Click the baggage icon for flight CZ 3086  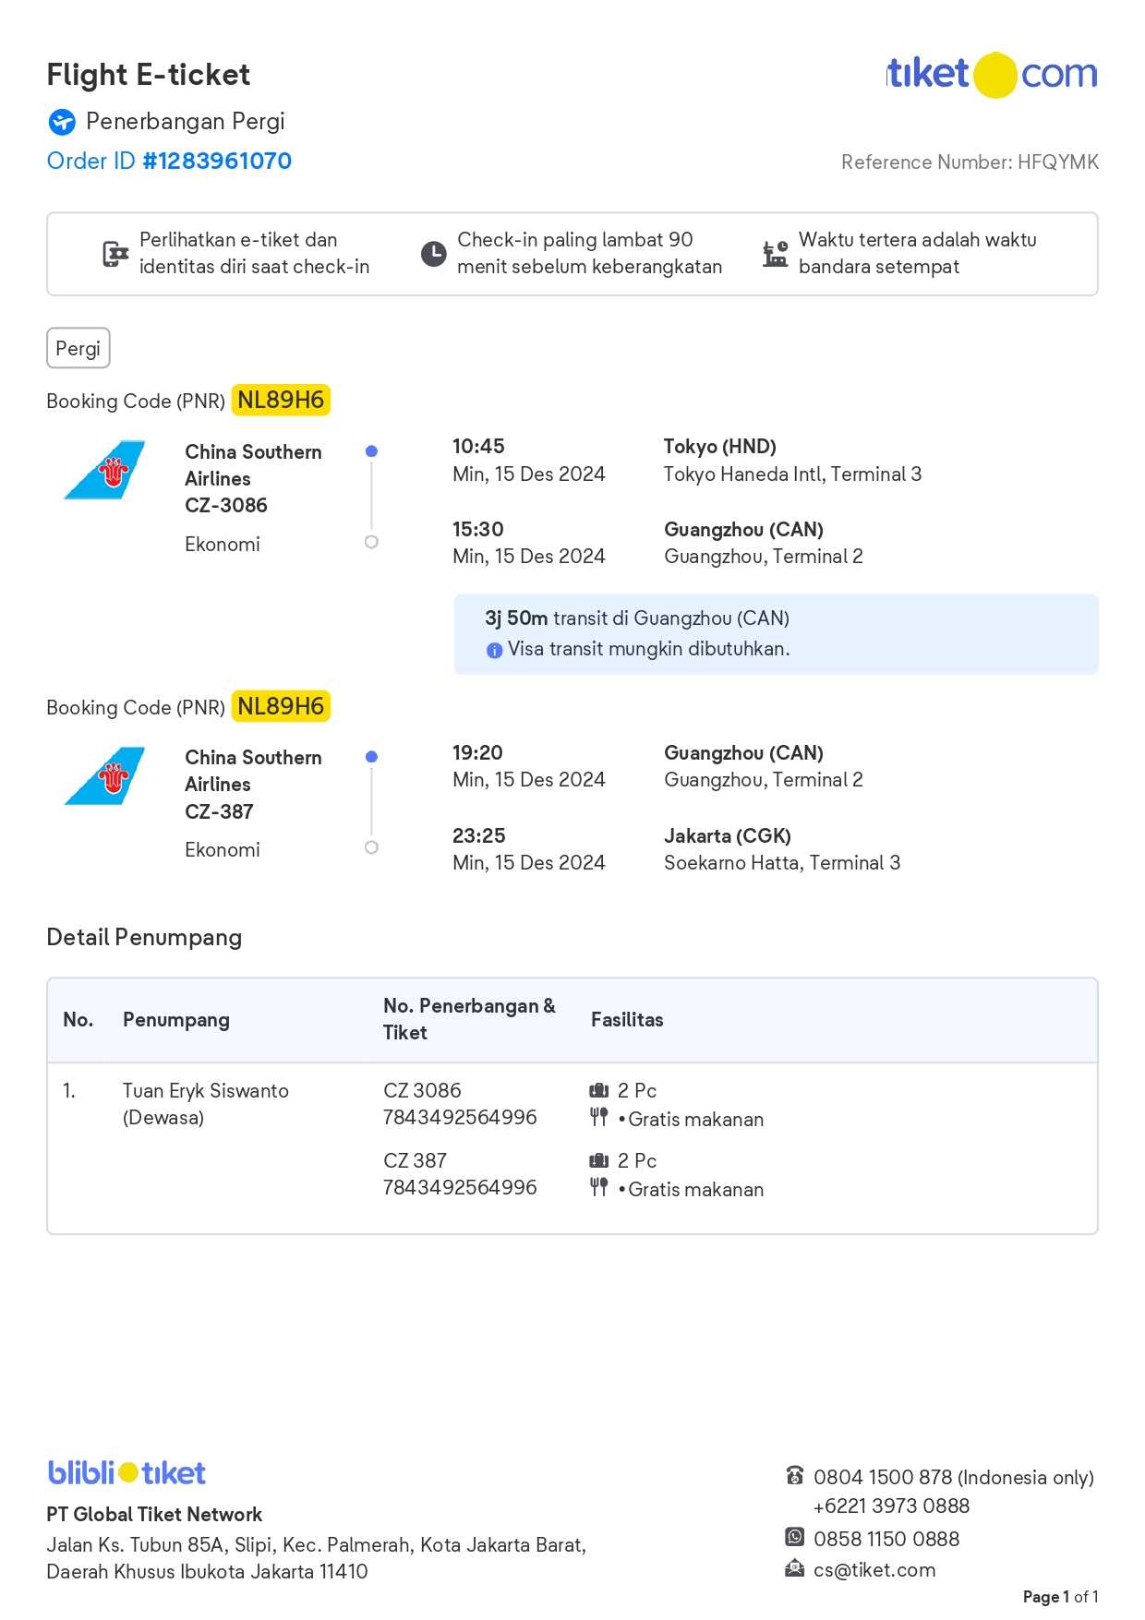pyautogui.click(x=599, y=1091)
